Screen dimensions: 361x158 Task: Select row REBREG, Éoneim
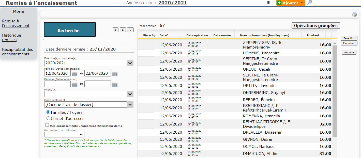pos(235,100)
